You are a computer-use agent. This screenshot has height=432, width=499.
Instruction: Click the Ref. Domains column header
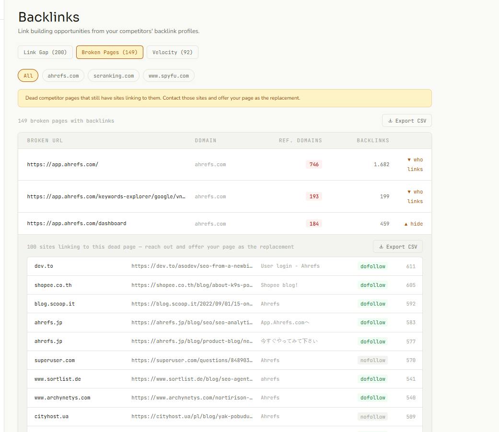(x=301, y=140)
